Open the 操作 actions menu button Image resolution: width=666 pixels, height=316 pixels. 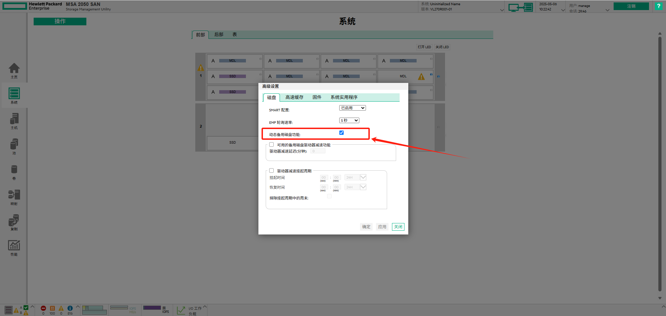(x=60, y=22)
